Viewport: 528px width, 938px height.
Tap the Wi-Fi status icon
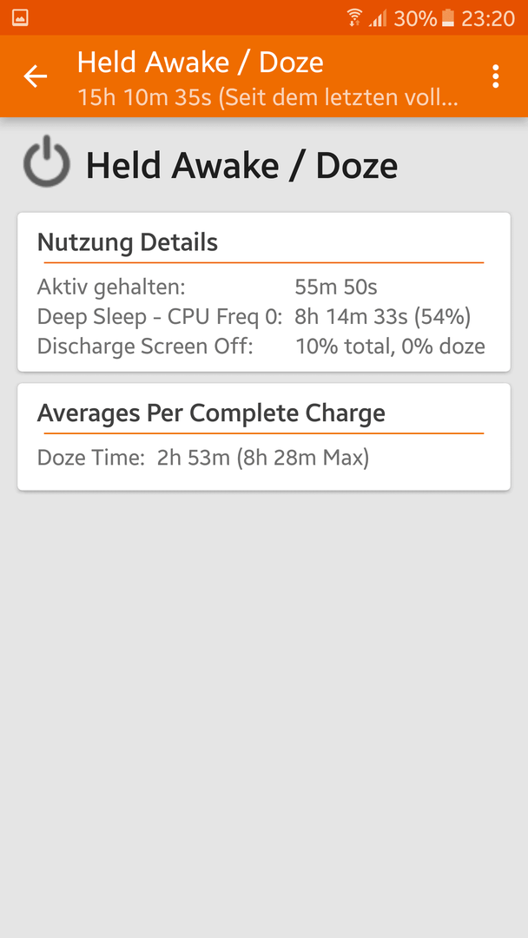354,18
